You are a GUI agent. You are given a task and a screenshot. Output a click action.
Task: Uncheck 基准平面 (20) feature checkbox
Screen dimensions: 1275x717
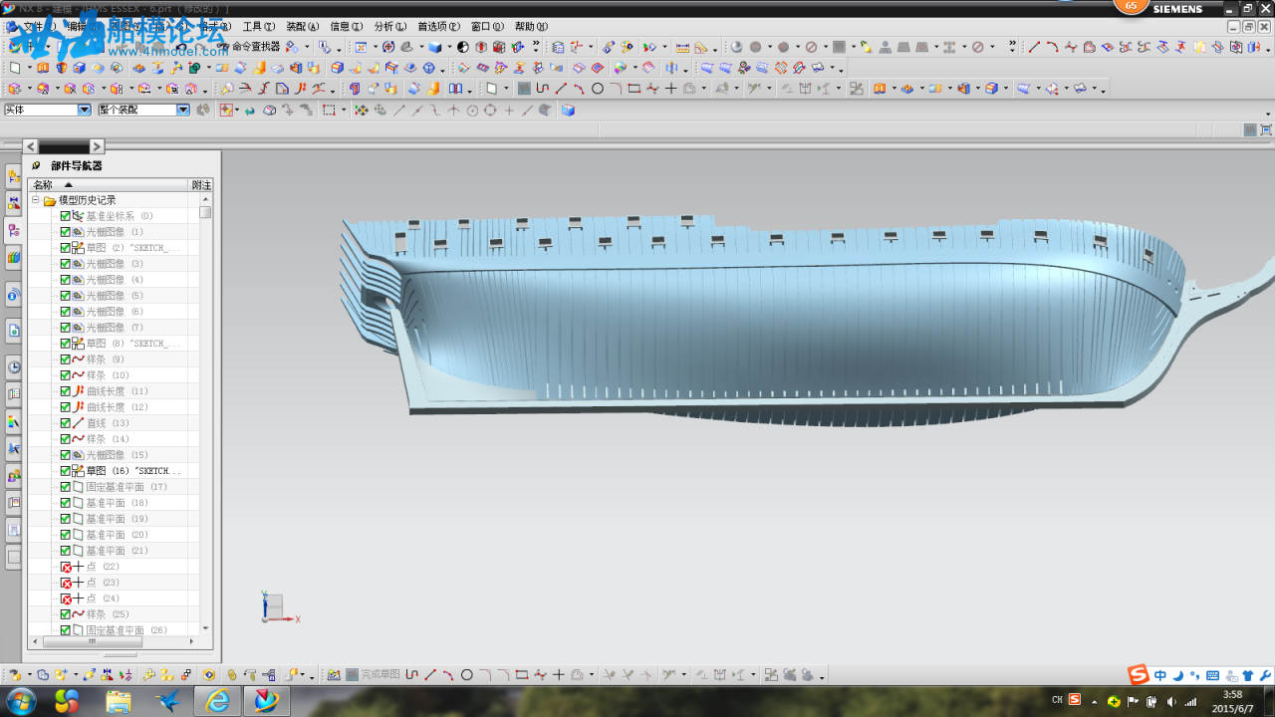pos(66,535)
